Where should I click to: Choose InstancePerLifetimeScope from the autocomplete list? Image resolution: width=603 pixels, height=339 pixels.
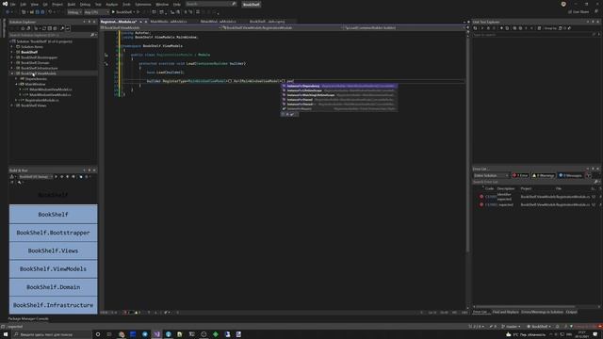pyautogui.click(x=339, y=90)
